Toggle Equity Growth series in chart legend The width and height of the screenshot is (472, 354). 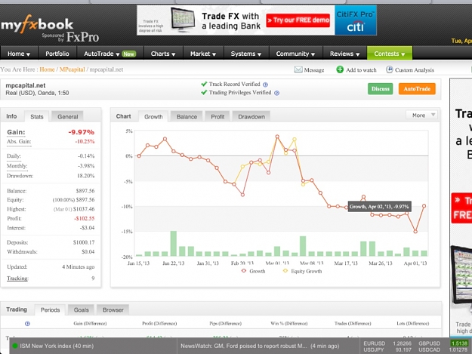coord(302,271)
